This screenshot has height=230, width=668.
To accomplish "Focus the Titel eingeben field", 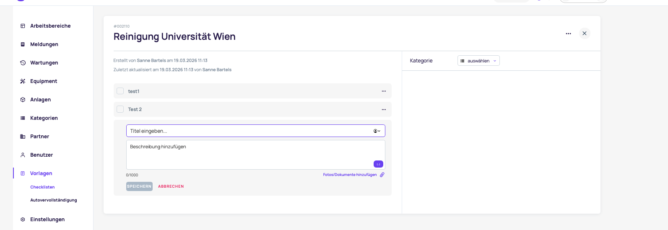I will 255,131.
